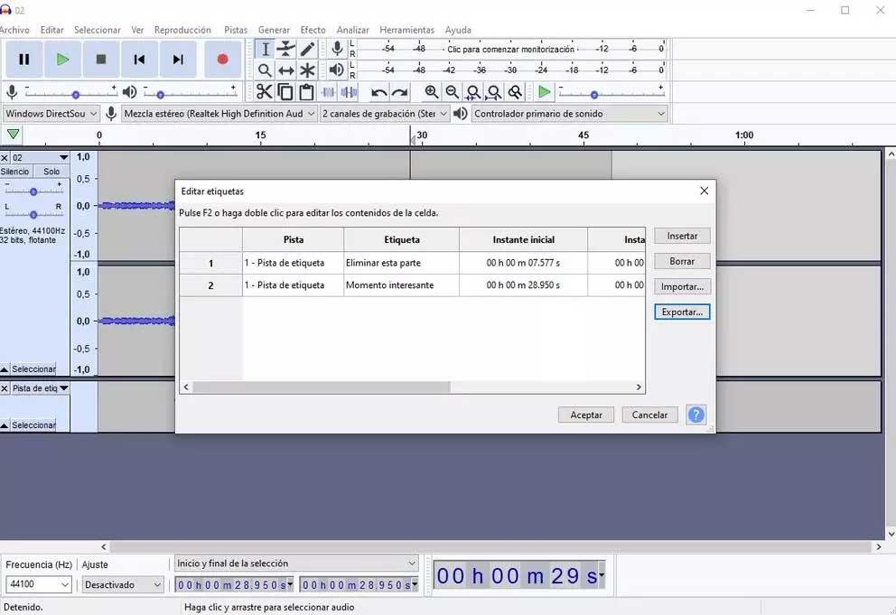This screenshot has height=615, width=896.
Task: Click the Undo arrow icon
Action: [378, 92]
